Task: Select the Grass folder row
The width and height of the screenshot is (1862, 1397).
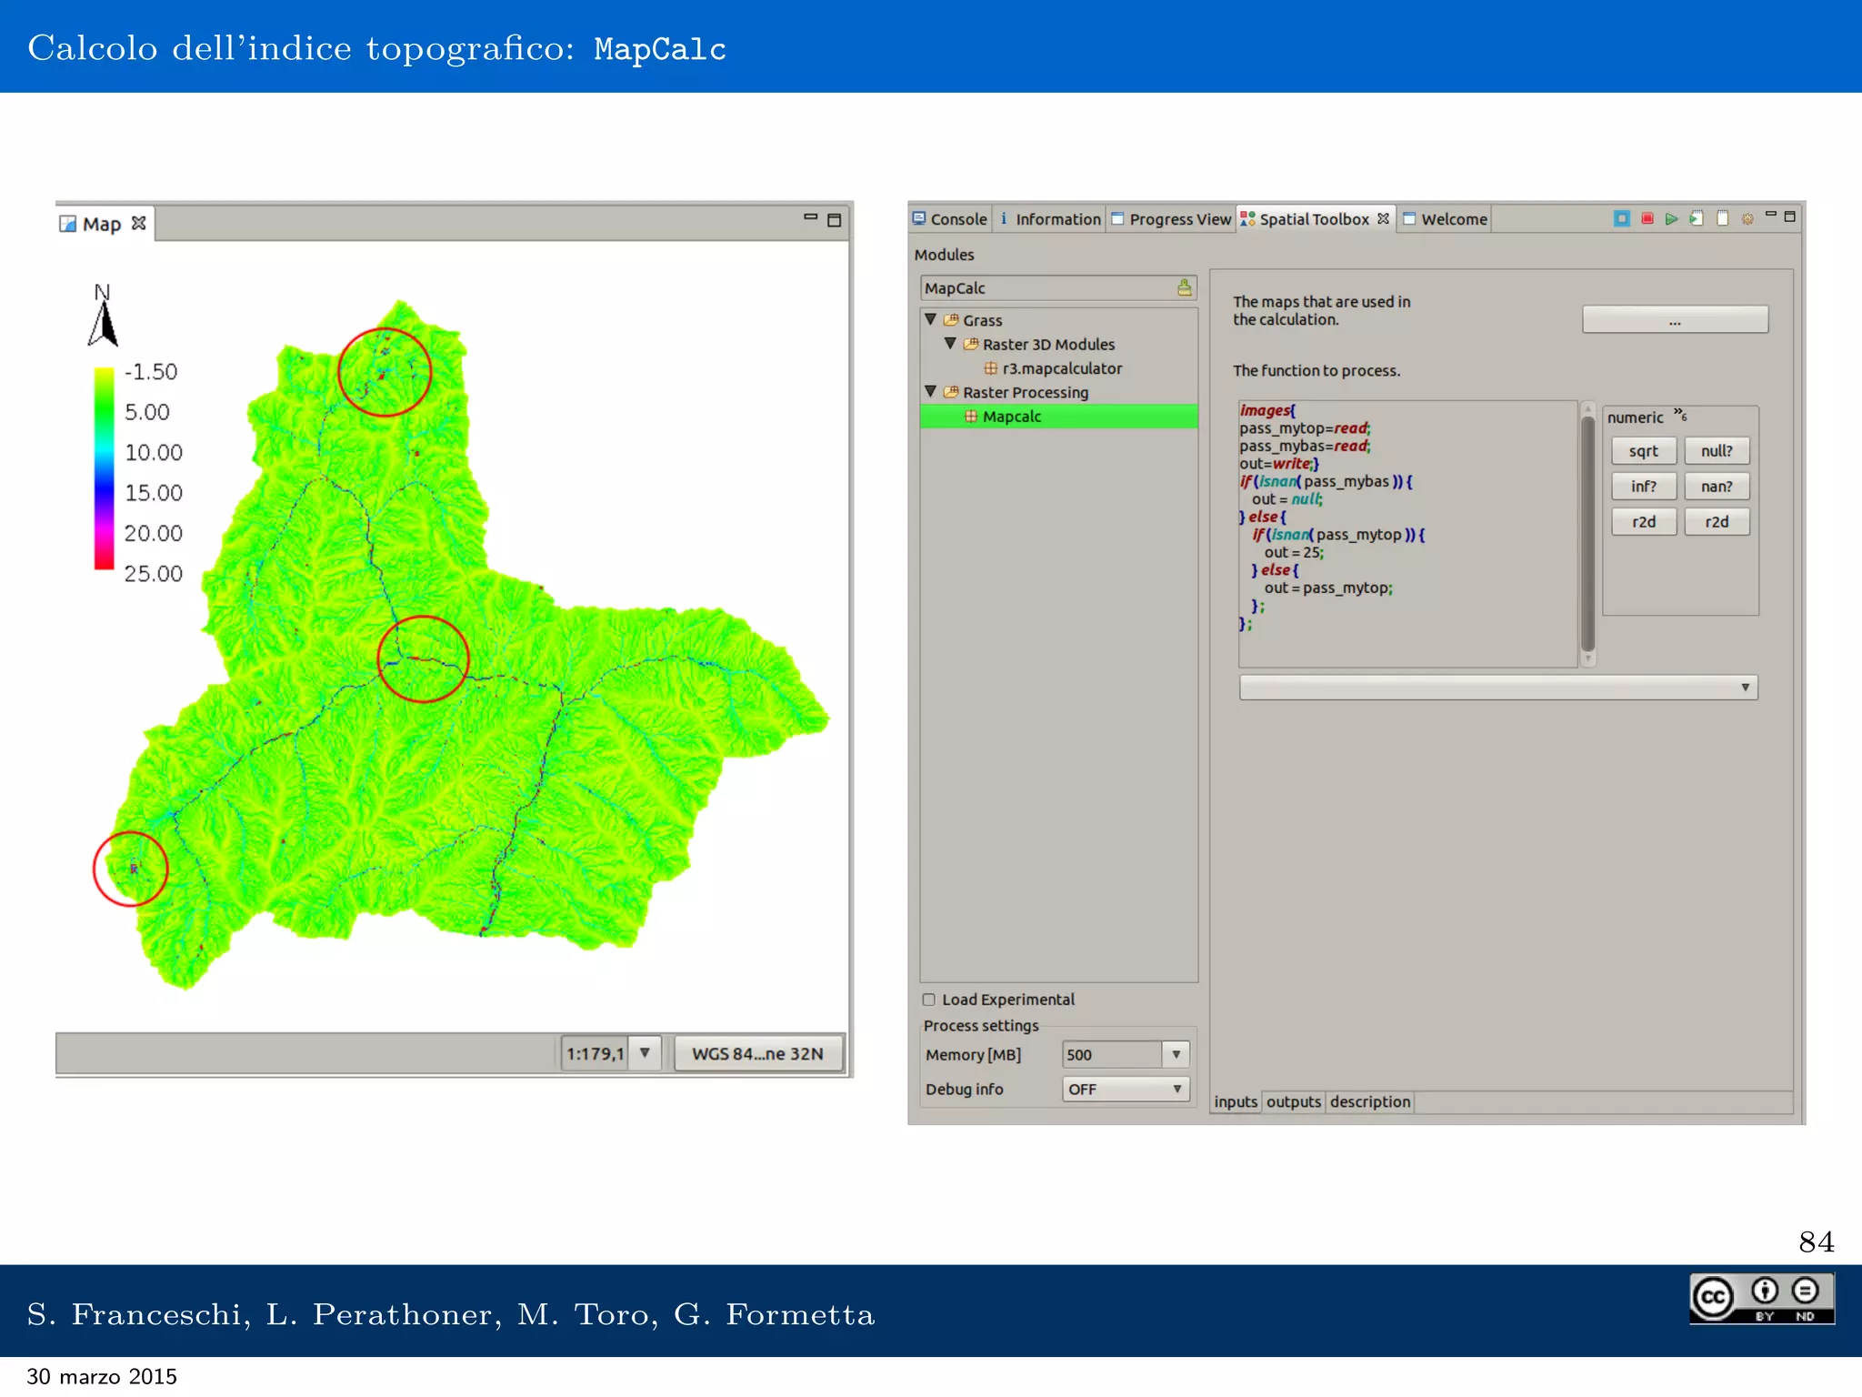Action: pyautogui.click(x=982, y=320)
